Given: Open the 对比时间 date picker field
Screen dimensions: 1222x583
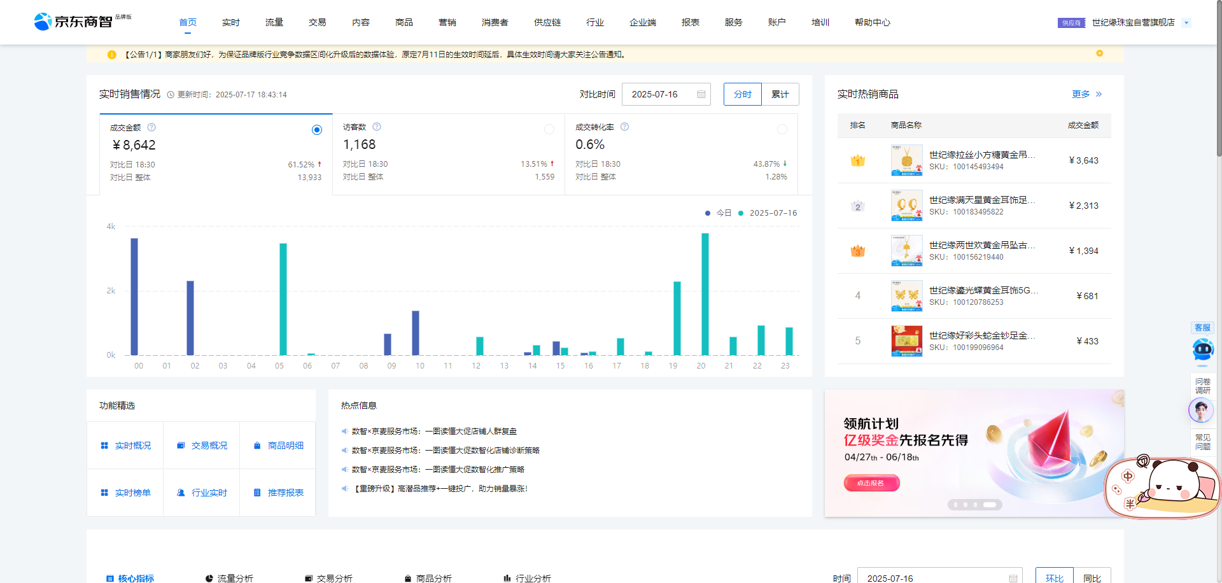Looking at the screenshot, I should [x=662, y=94].
